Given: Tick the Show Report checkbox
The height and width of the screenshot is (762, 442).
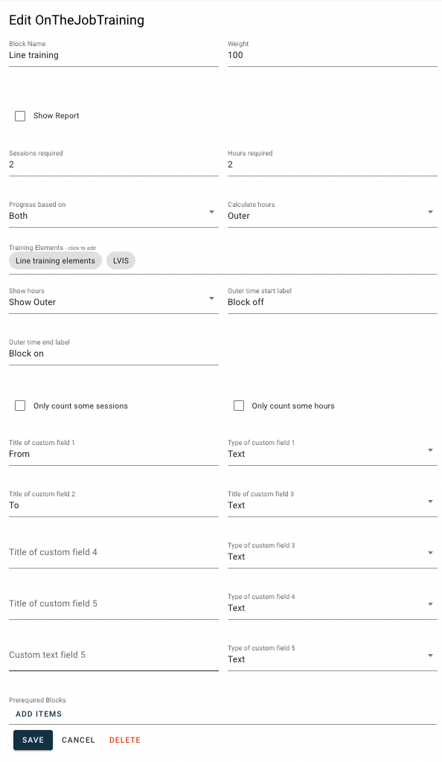Looking at the screenshot, I should [20, 116].
